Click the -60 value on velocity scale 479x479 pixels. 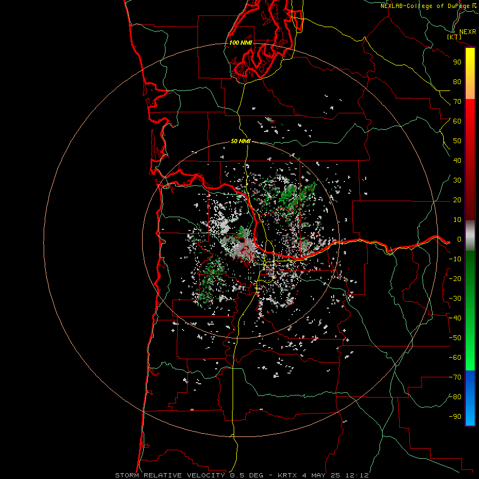[x=455, y=358]
